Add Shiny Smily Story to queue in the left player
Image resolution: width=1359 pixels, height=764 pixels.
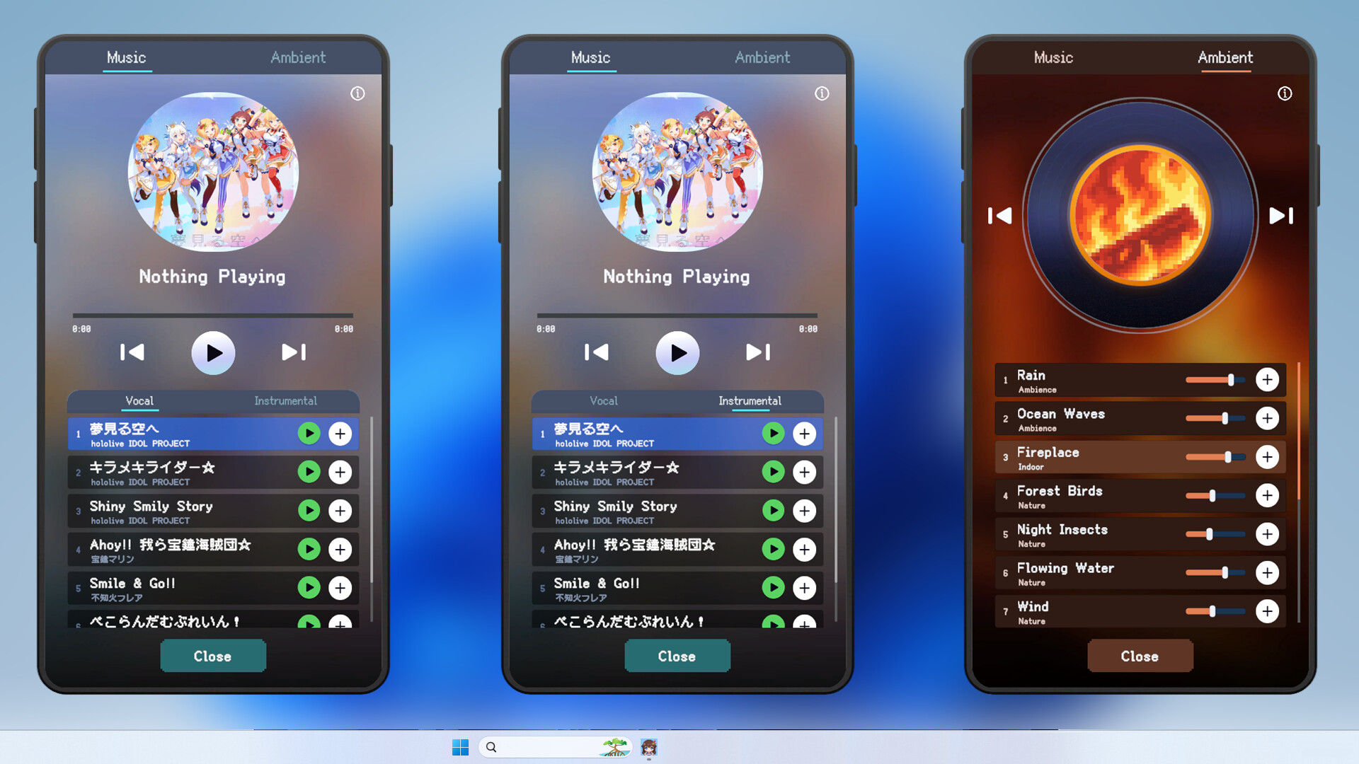[x=340, y=511]
